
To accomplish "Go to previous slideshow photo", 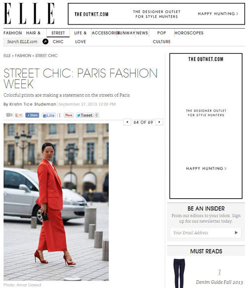I will tap(127, 122).
